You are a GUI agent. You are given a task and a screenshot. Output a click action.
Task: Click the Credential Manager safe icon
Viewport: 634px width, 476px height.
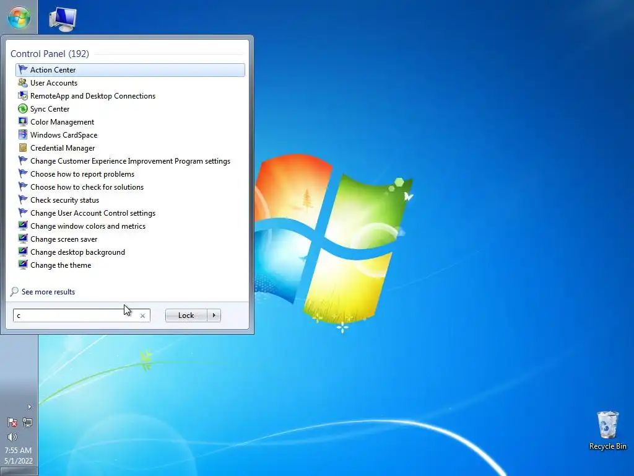(23, 148)
